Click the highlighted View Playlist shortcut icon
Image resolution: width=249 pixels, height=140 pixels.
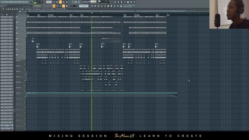pos(54,6)
